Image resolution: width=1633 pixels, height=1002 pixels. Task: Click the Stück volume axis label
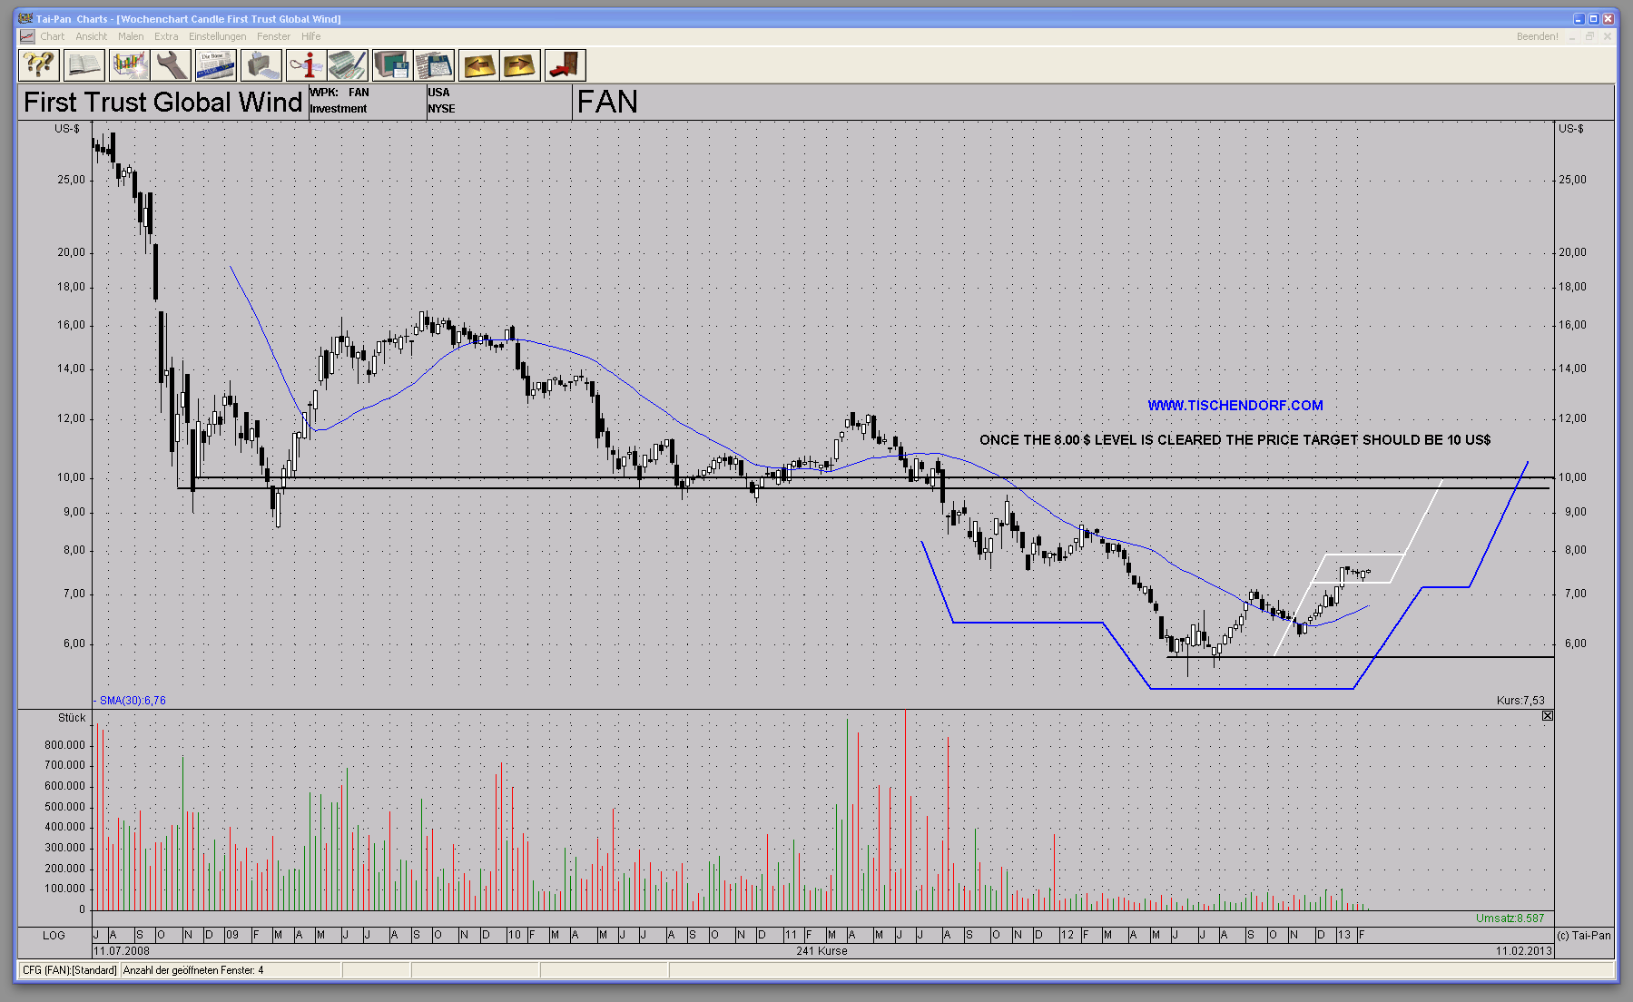[72, 718]
